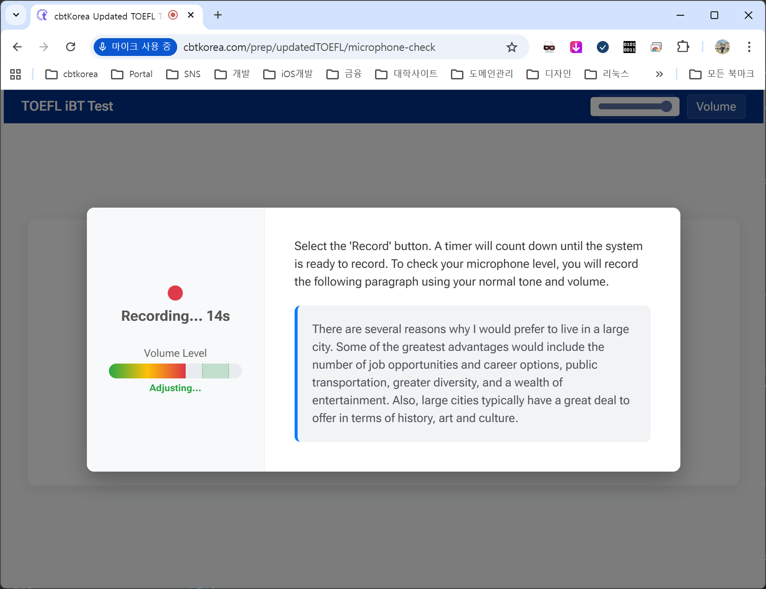Click the binary code extension icon
The width and height of the screenshot is (766, 589).
pos(629,47)
